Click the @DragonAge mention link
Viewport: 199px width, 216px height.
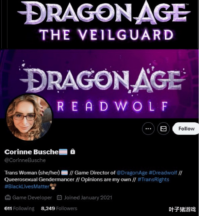coord(132,173)
